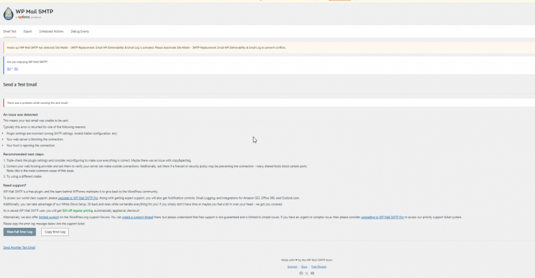Image resolution: width=535 pixels, height=278 pixels.
Task: Click the WP Mail SMTP pigeon logo
Action: tap(8, 14)
